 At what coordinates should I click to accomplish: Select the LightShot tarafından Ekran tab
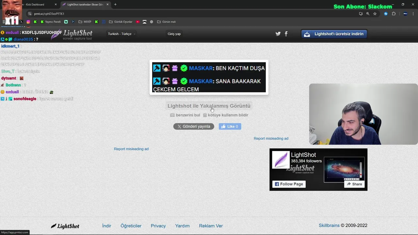pos(86,5)
